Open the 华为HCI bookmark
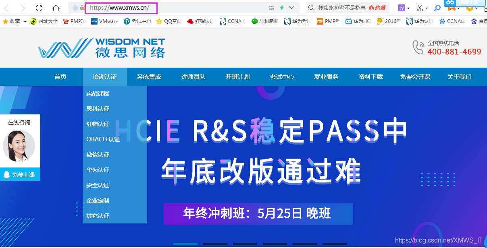 coord(358,21)
